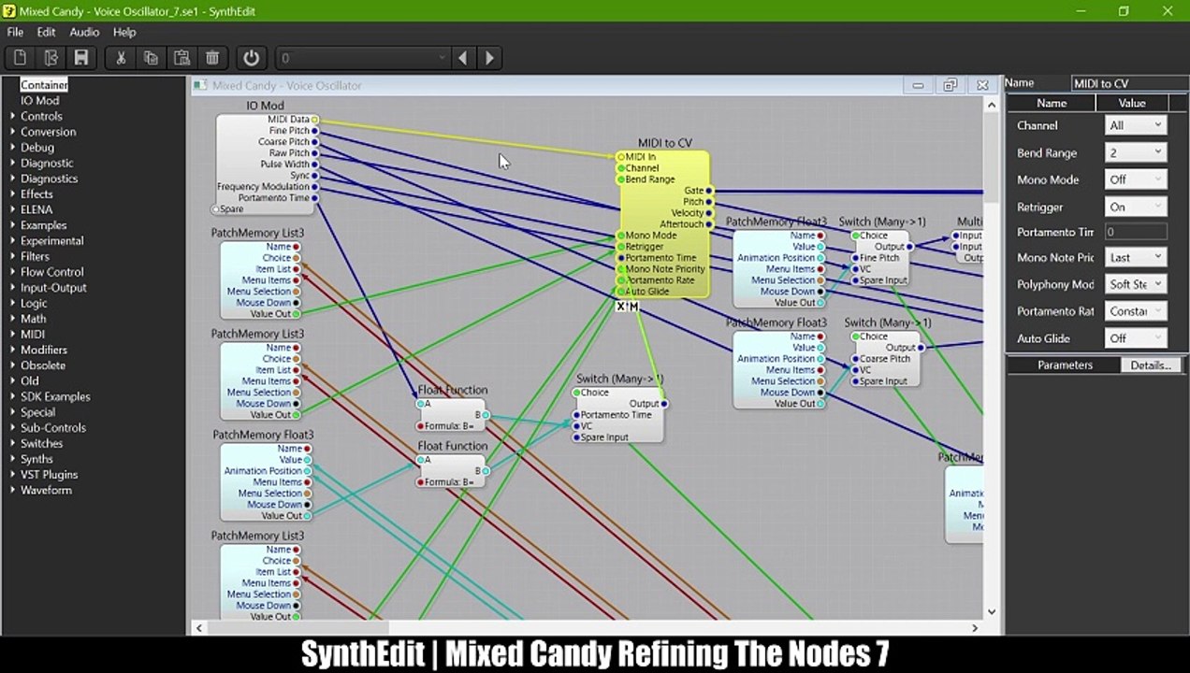Open the preset dropdown in toolbar
1190x673 pixels.
pyautogui.click(x=364, y=58)
